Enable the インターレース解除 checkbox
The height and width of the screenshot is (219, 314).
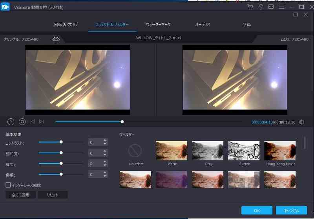click(x=8, y=185)
